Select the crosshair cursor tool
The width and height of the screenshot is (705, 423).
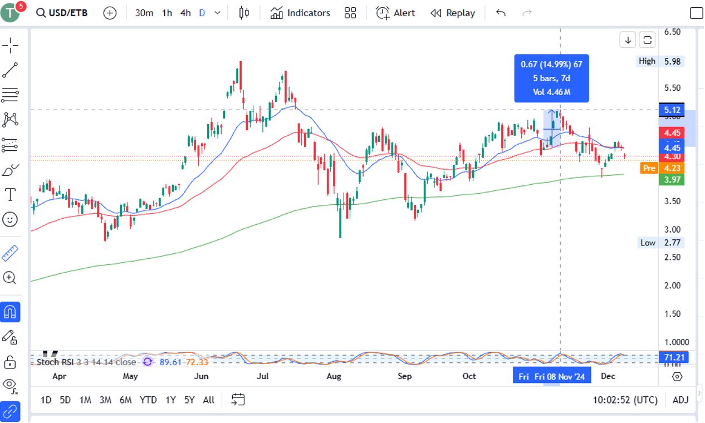10,46
